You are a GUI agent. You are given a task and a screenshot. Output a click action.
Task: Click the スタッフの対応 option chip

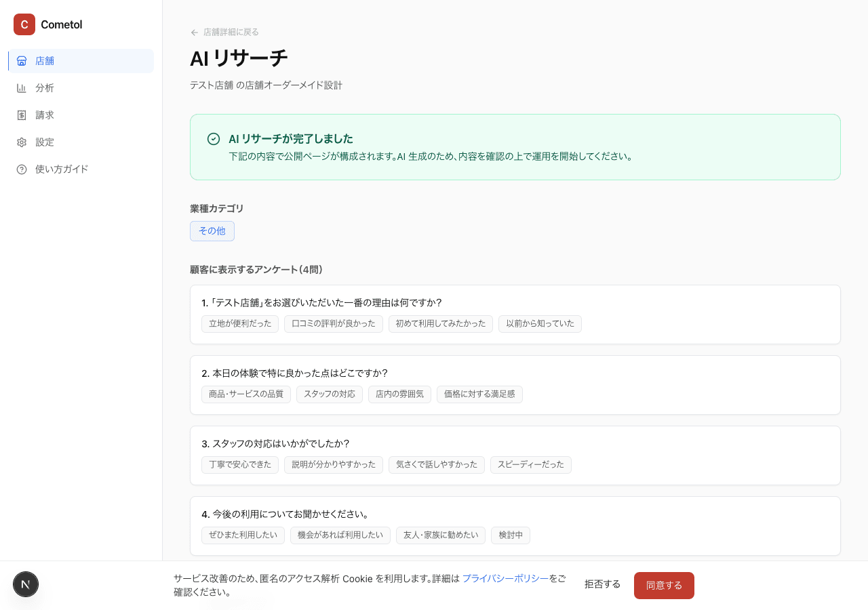click(330, 394)
